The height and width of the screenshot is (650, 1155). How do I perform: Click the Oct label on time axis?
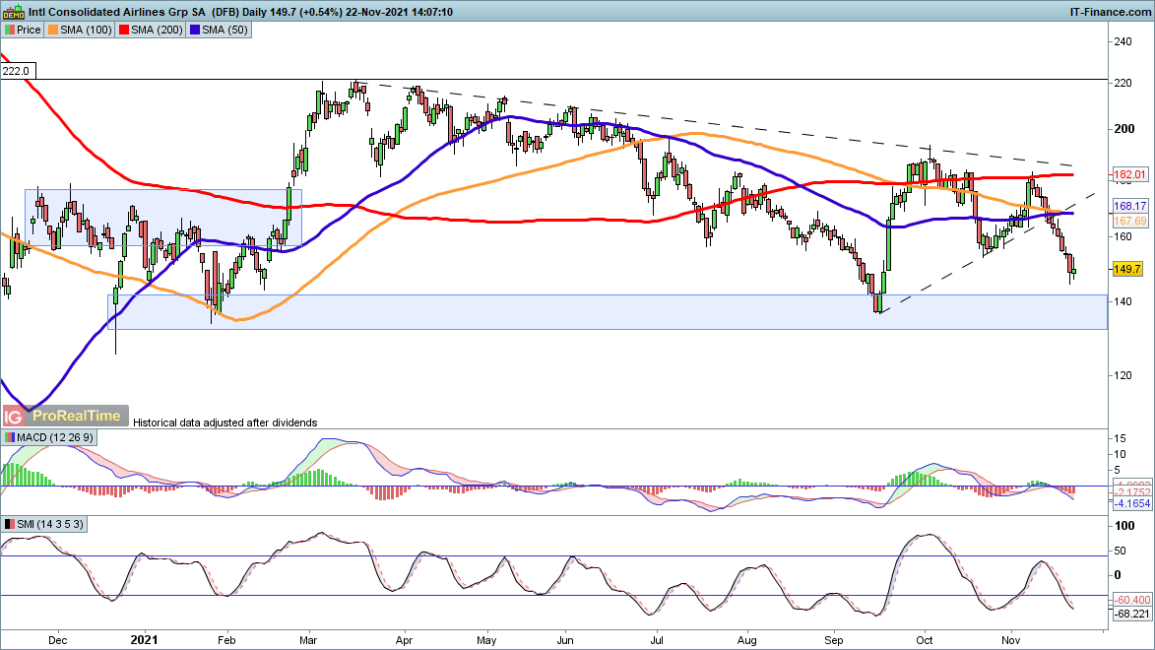coord(924,640)
